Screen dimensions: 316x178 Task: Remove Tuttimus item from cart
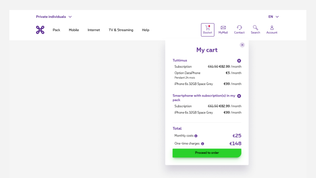click(x=239, y=61)
